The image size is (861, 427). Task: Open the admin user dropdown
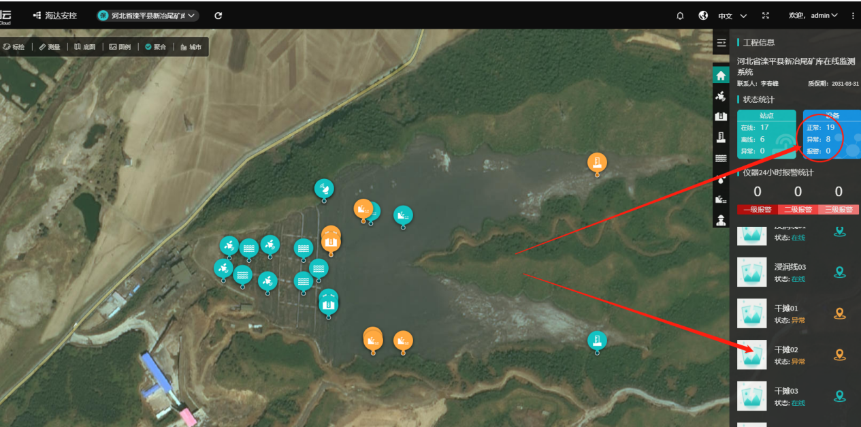[x=813, y=16]
